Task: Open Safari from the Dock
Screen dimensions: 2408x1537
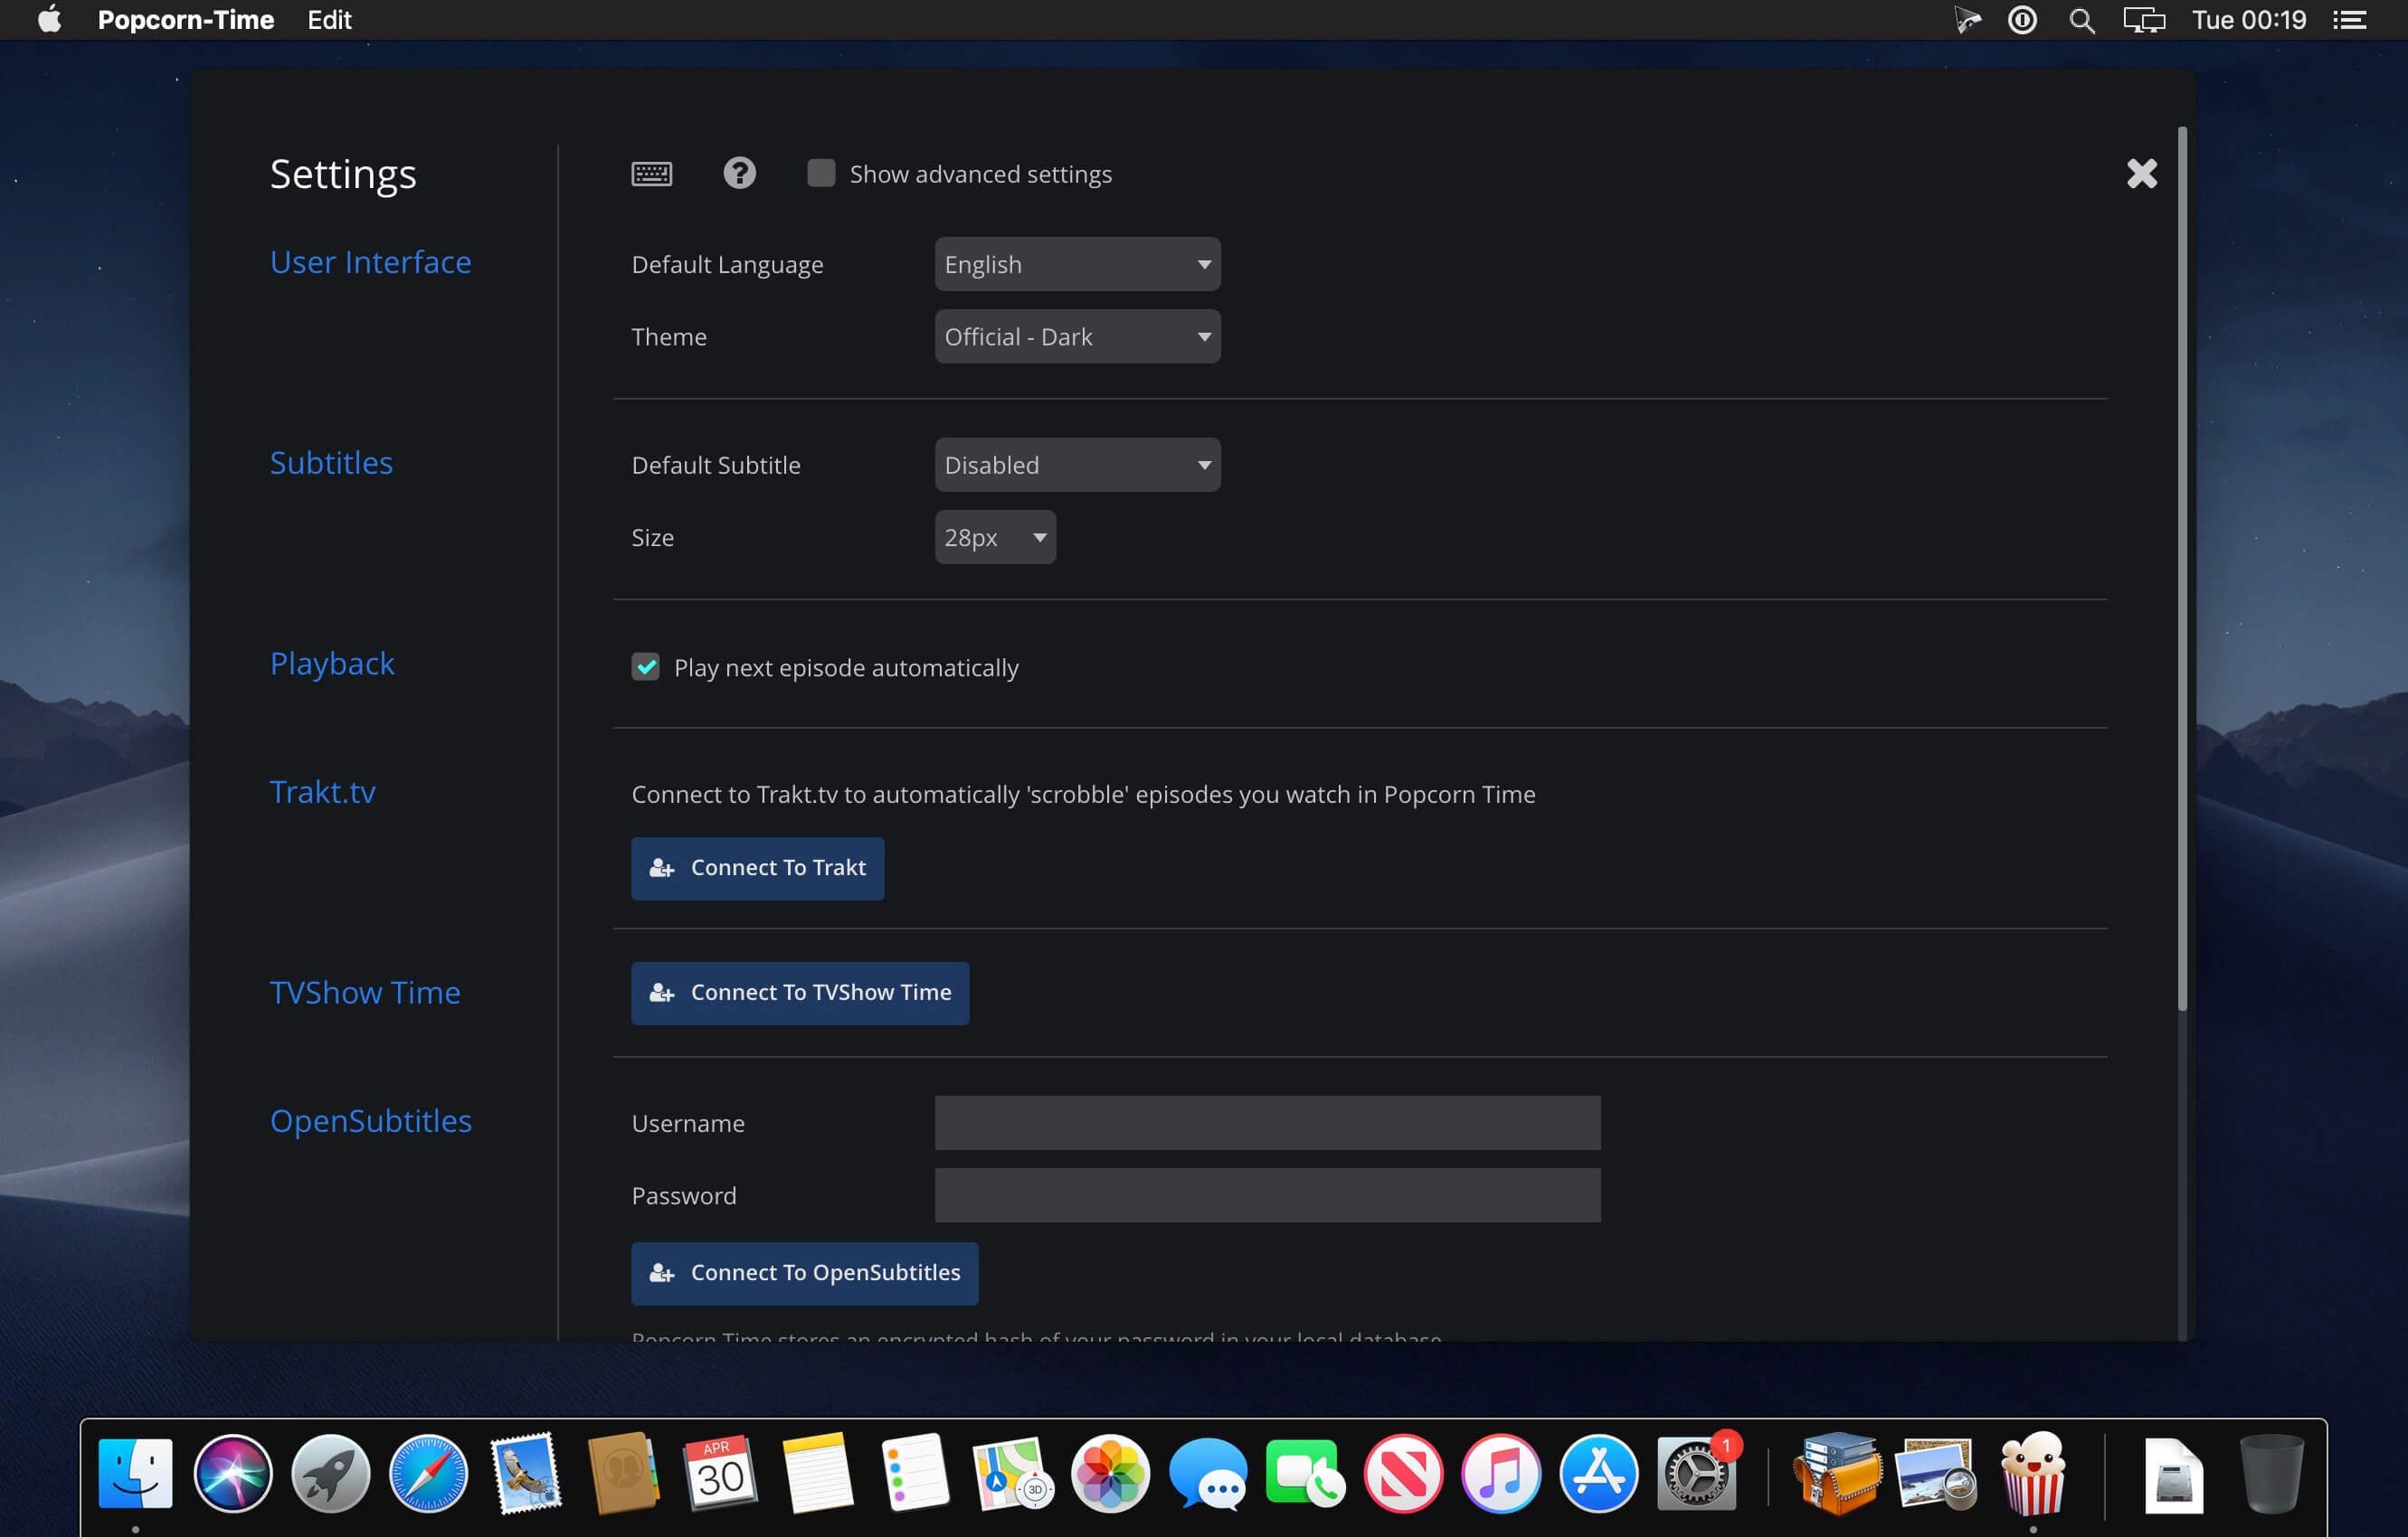Action: coord(428,1473)
